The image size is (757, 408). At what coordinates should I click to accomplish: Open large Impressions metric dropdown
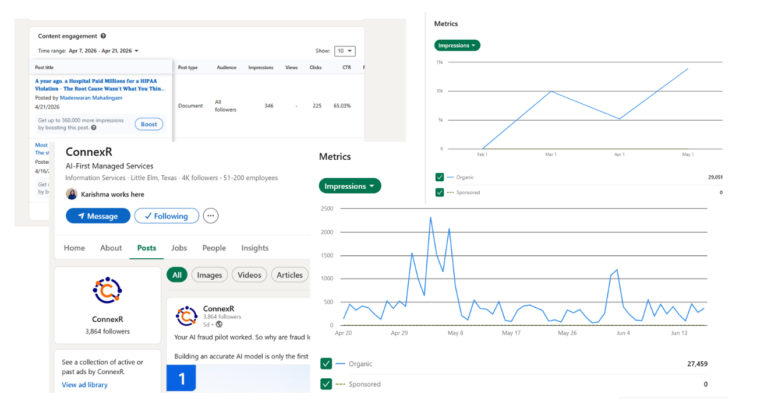tap(350, 186)
